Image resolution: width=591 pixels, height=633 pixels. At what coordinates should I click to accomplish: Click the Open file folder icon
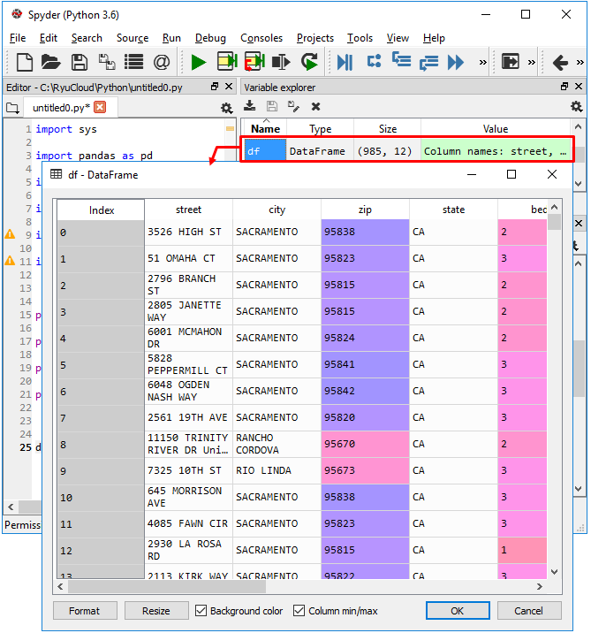coord(51,62)
